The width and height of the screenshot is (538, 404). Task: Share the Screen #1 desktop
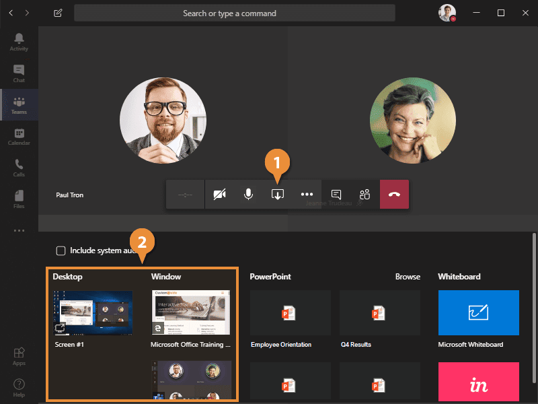tap(93, 312)
